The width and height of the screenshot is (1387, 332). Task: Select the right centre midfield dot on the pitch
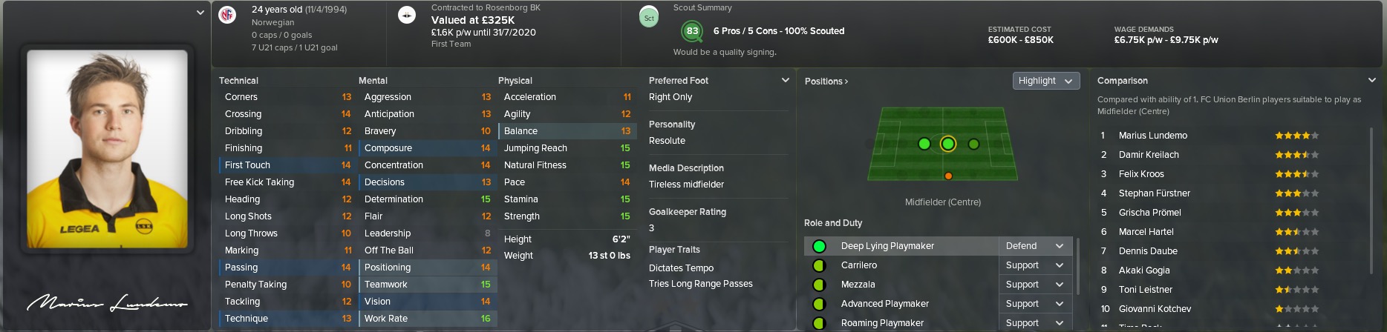coord(973,144)
